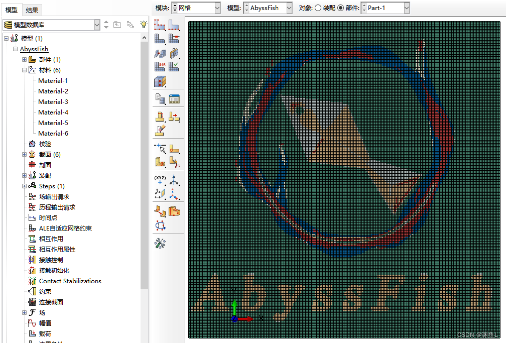Click the model tree scrollbar up arrow
This screenshot has width=506, height=343.
click(144, 38)
